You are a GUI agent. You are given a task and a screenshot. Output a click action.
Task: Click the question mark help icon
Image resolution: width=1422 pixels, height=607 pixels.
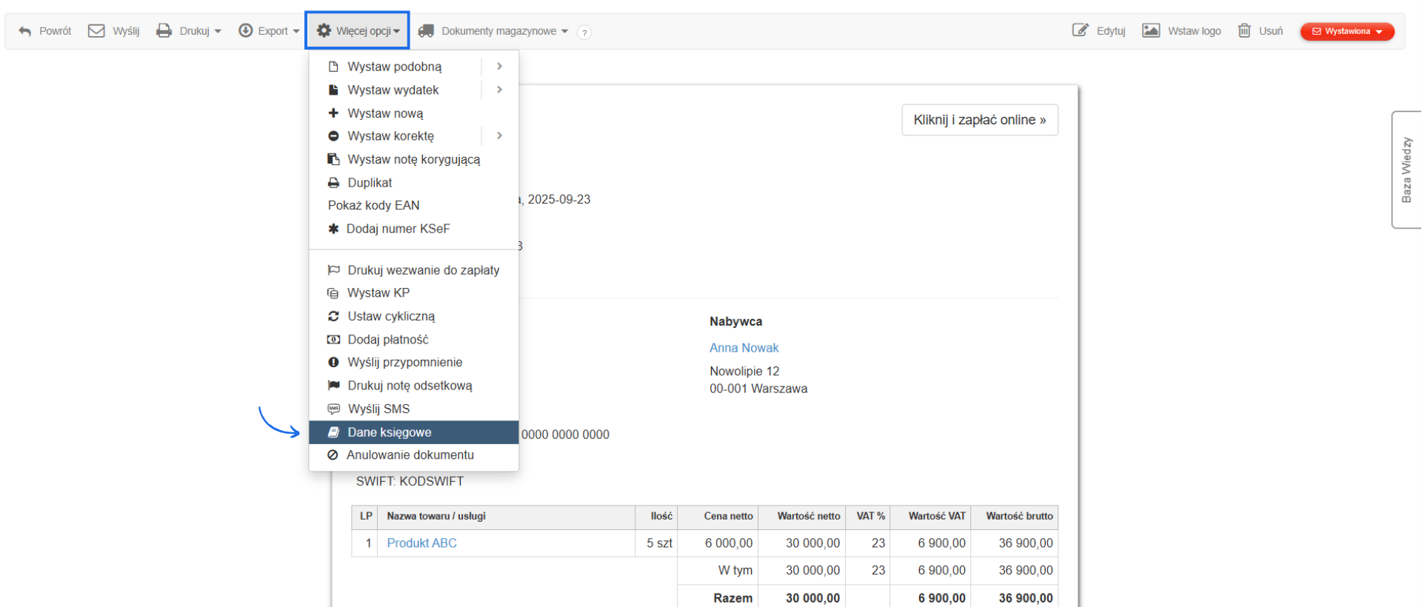584,33
